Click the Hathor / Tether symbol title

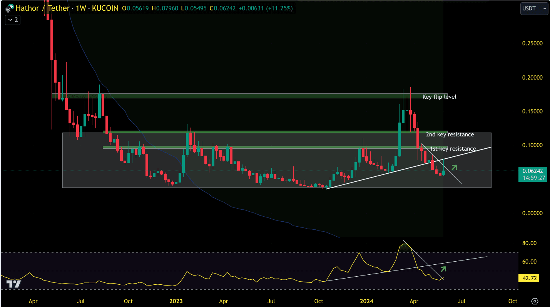[x=42, y=8]
